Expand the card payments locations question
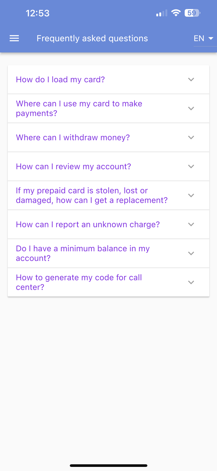217x471 pixels. tap(191, 108)
